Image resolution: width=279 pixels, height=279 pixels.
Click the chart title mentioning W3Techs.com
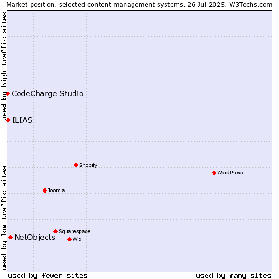coord(139,5)
